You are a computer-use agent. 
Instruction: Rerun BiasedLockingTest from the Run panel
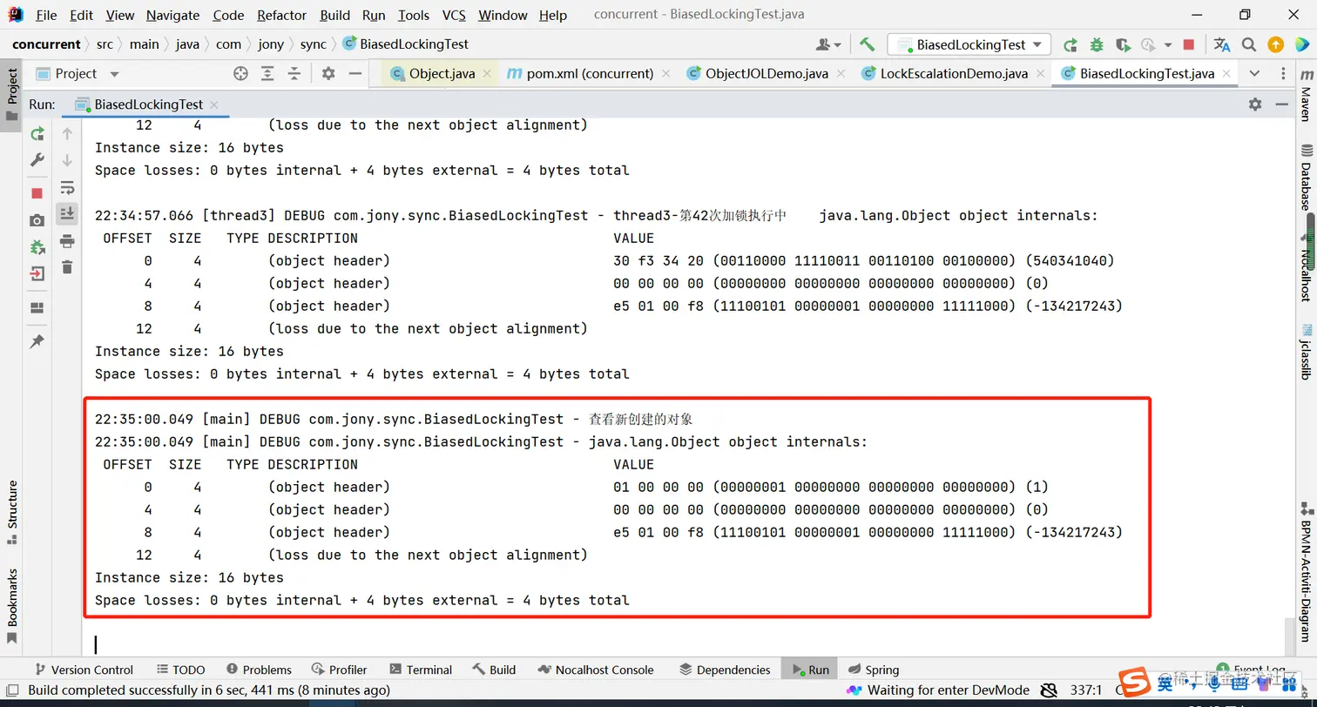pos(37,133)
